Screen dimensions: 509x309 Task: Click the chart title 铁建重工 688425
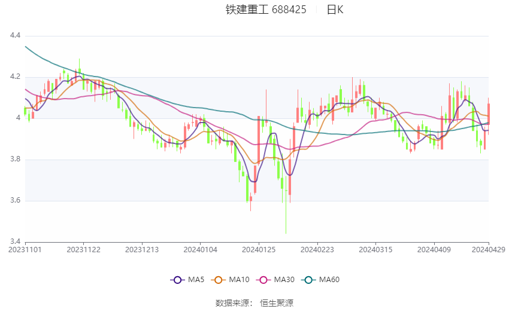[266, 10]
